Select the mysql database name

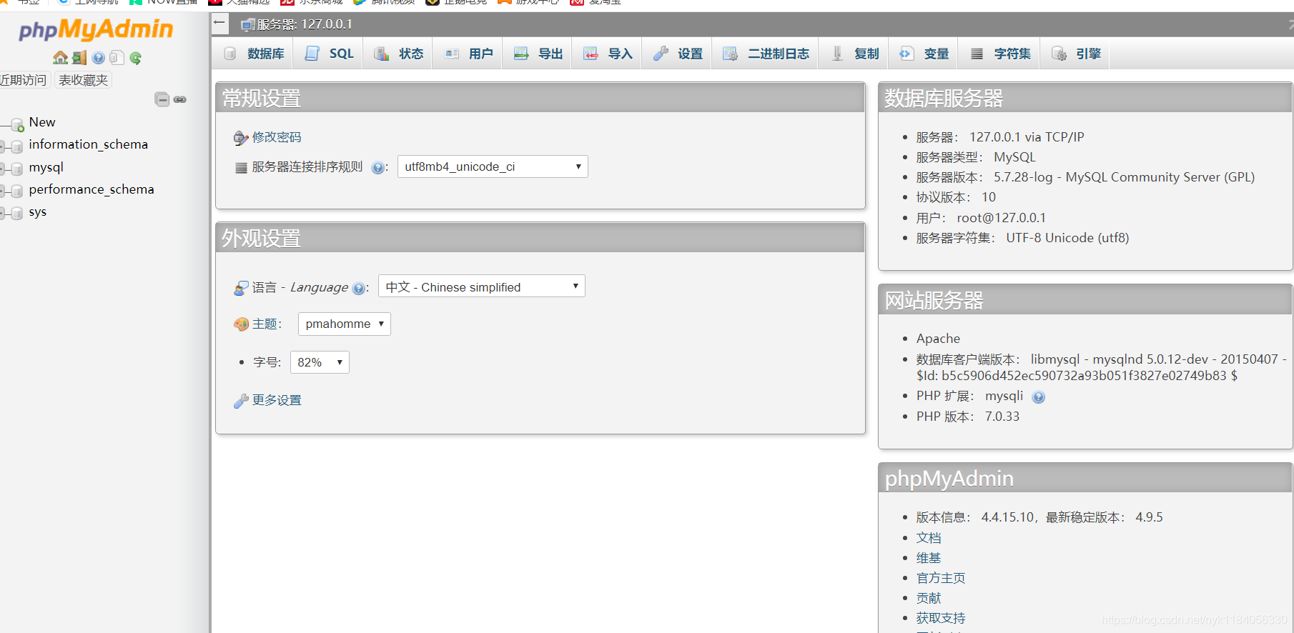tap(46, 167)
